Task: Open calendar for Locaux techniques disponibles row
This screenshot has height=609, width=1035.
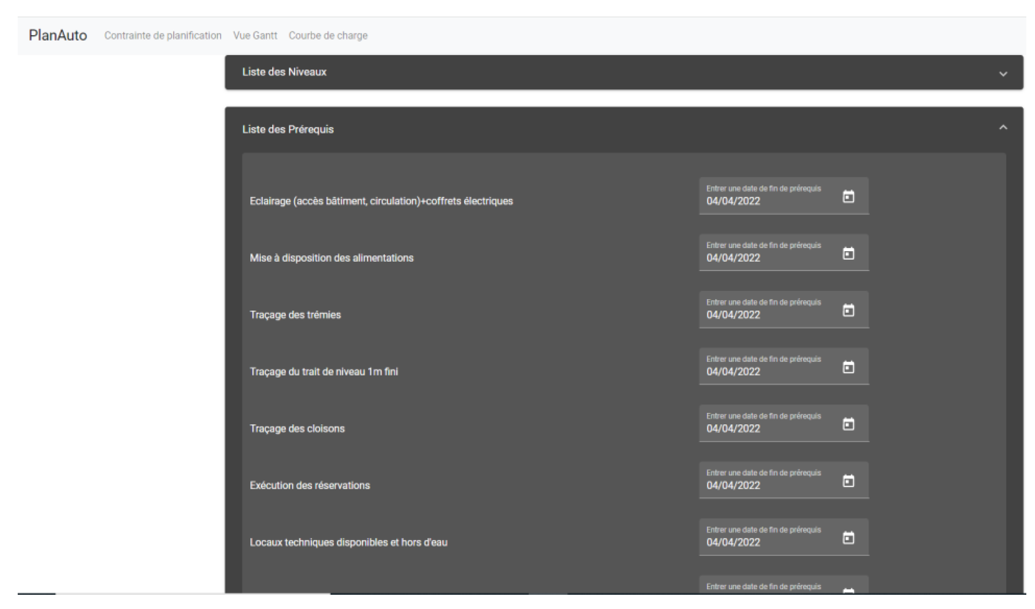Action: pos(849,538)
